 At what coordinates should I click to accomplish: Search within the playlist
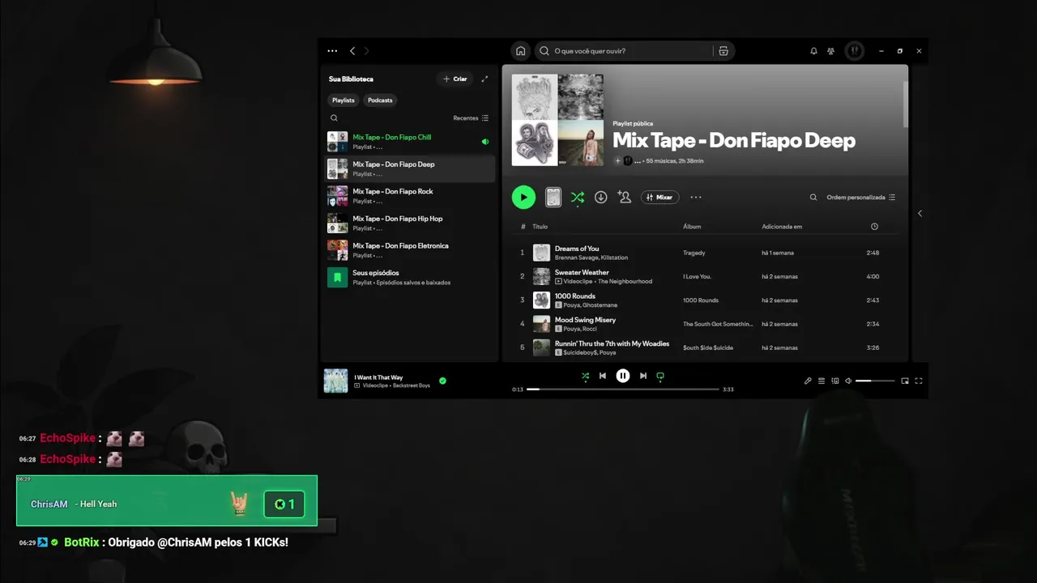813,197
